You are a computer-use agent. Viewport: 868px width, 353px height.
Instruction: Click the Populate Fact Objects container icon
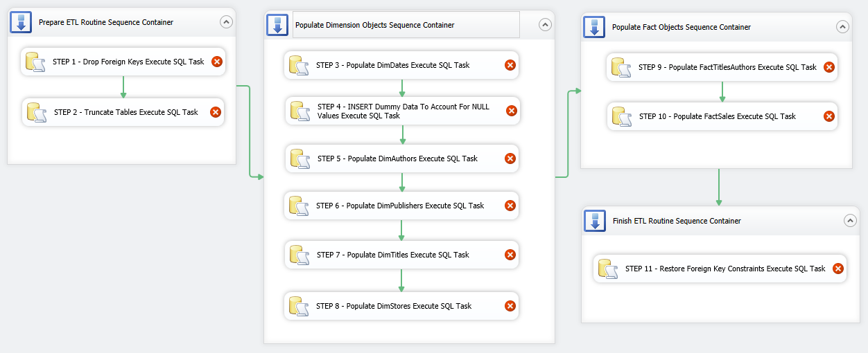pos(595,27)
